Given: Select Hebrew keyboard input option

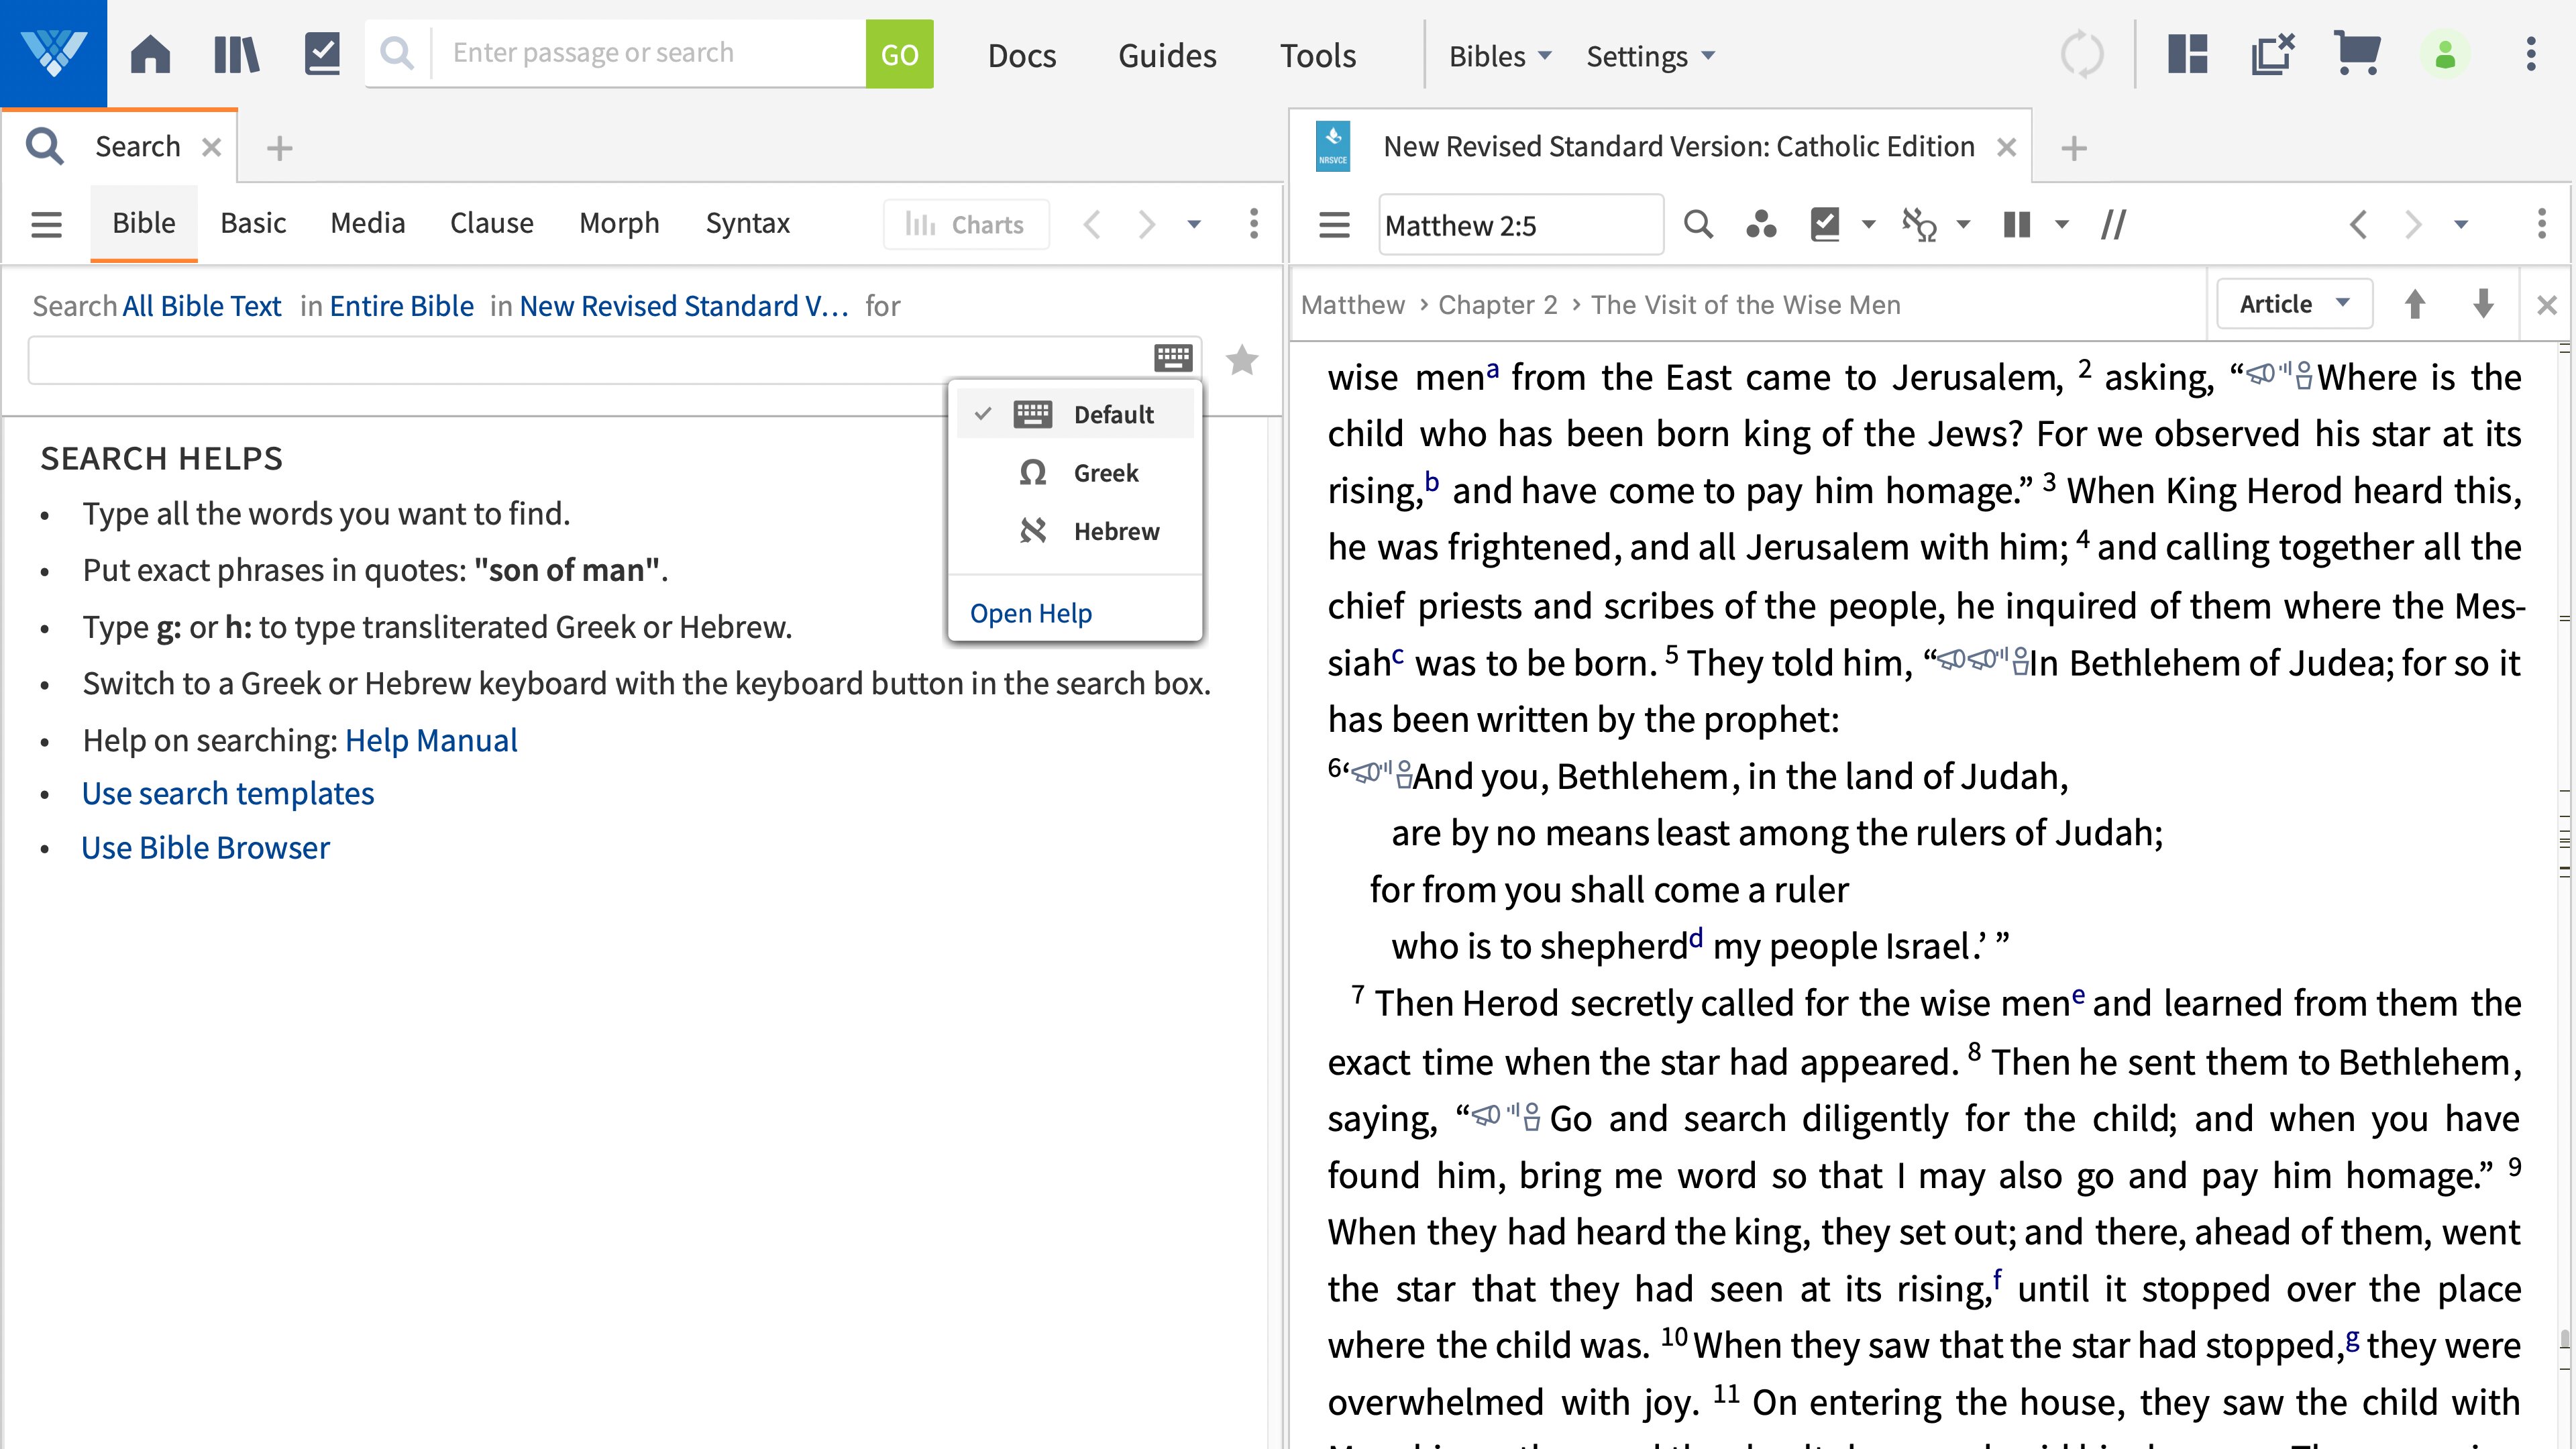Looking at the screenshot, I should [x=1116, y=531].
